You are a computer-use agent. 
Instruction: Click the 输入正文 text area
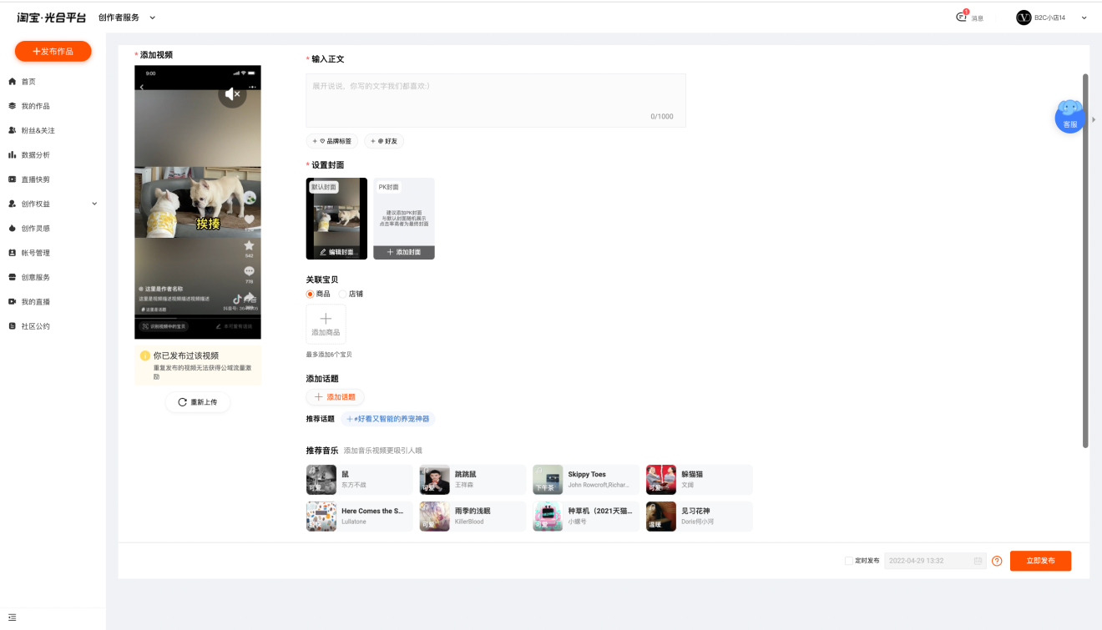pyautogui.click(x=496, y=100)
